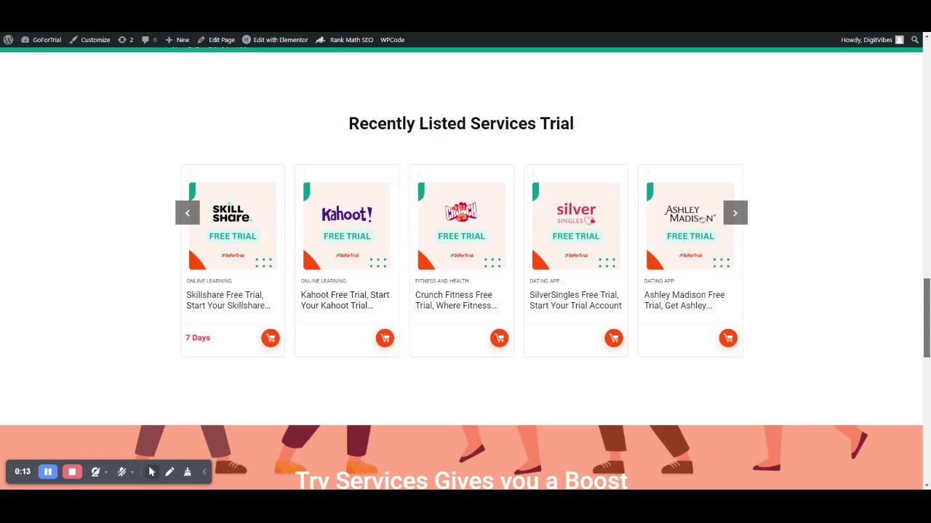Viewport: 931px width, 523px height.
Task: Open the SilverSingles trial thumbnail
Action: [576, 226]
